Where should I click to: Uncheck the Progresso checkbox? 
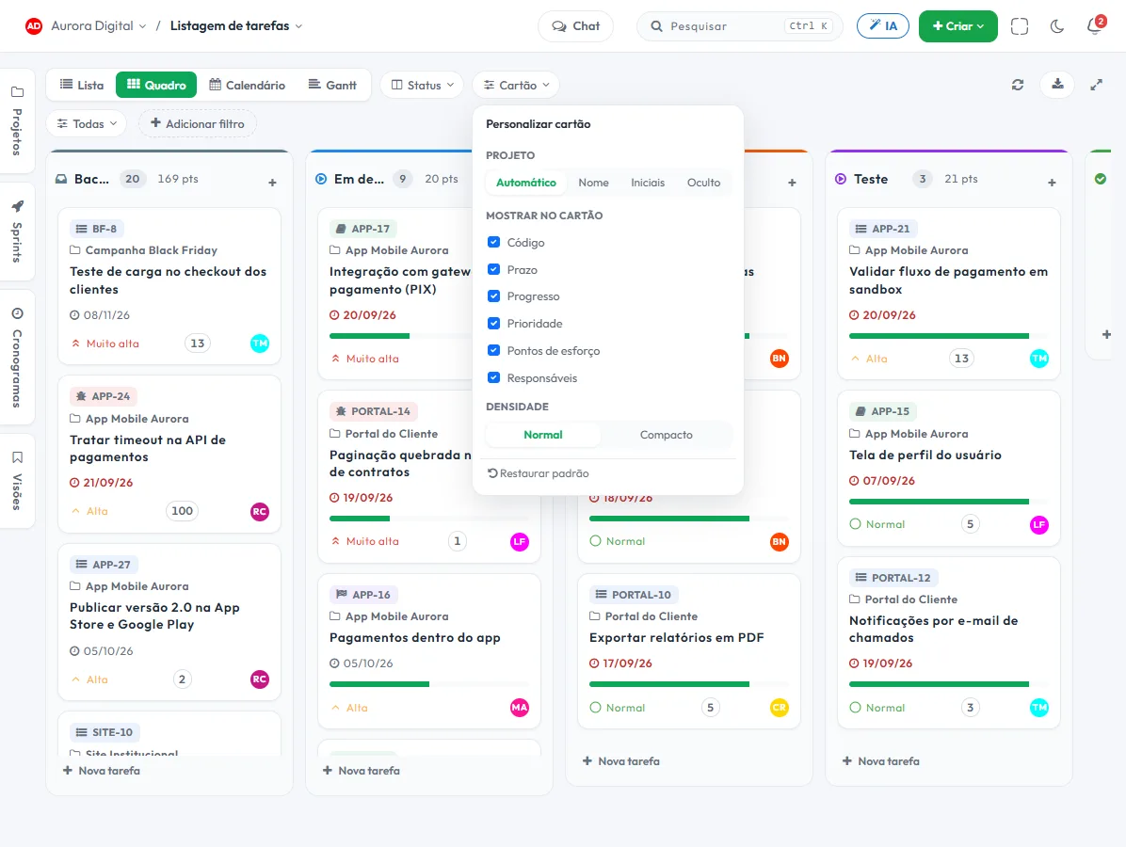tap(493, 296)
